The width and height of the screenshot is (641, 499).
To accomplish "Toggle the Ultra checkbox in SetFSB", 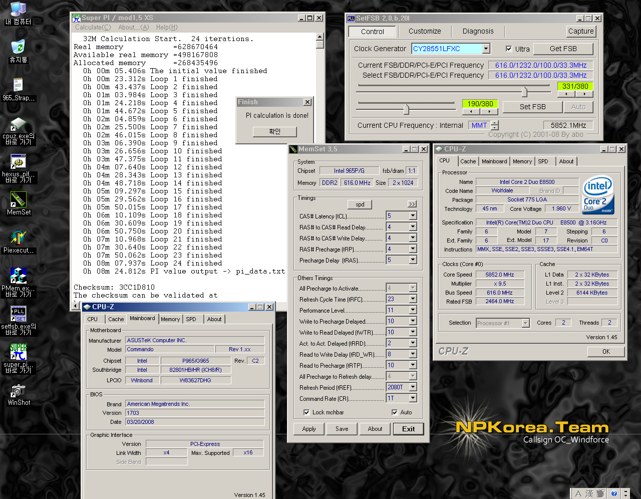I will (x=509, y=49).
